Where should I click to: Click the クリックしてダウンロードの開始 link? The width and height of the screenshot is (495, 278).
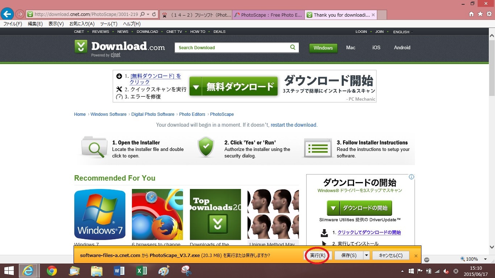tap(369, 232)
